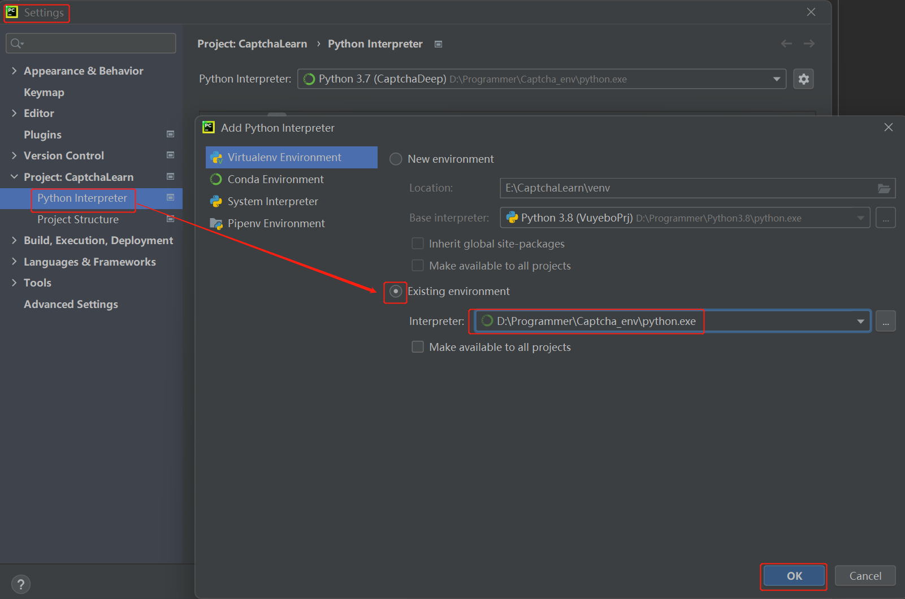Screen dimensions: 905x599
Task: Open the Base interpreter dropdown
Action: click(860, 218)
